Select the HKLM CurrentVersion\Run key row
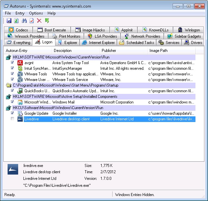The width and height of the screenshot is (208, 201). (x=104, y=57)
